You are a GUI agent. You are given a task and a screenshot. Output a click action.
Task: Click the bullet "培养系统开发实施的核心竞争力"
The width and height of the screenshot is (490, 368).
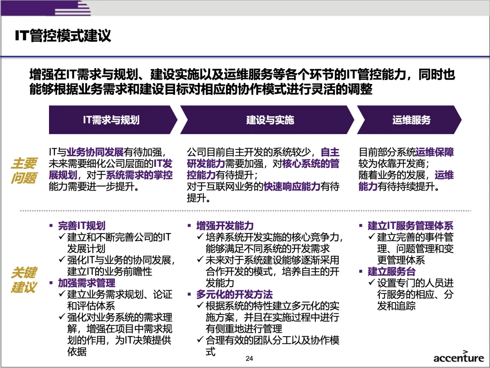point(269,243)
